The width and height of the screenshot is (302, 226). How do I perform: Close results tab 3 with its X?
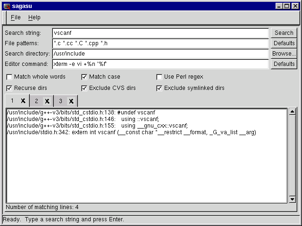(71, 101)
